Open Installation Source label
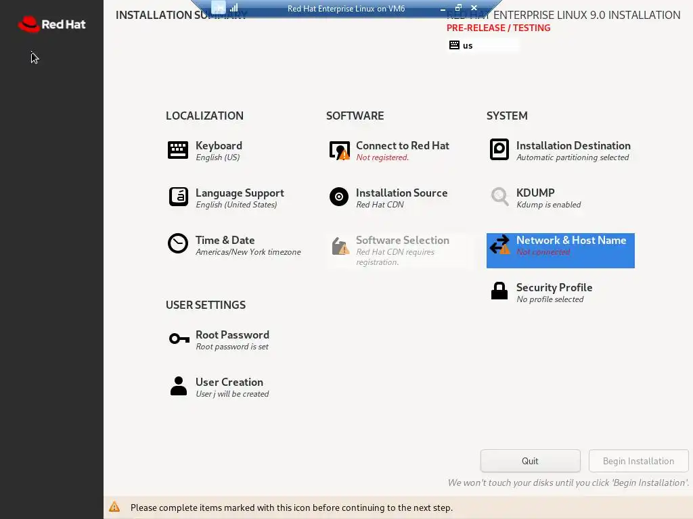 click(402, 193)
